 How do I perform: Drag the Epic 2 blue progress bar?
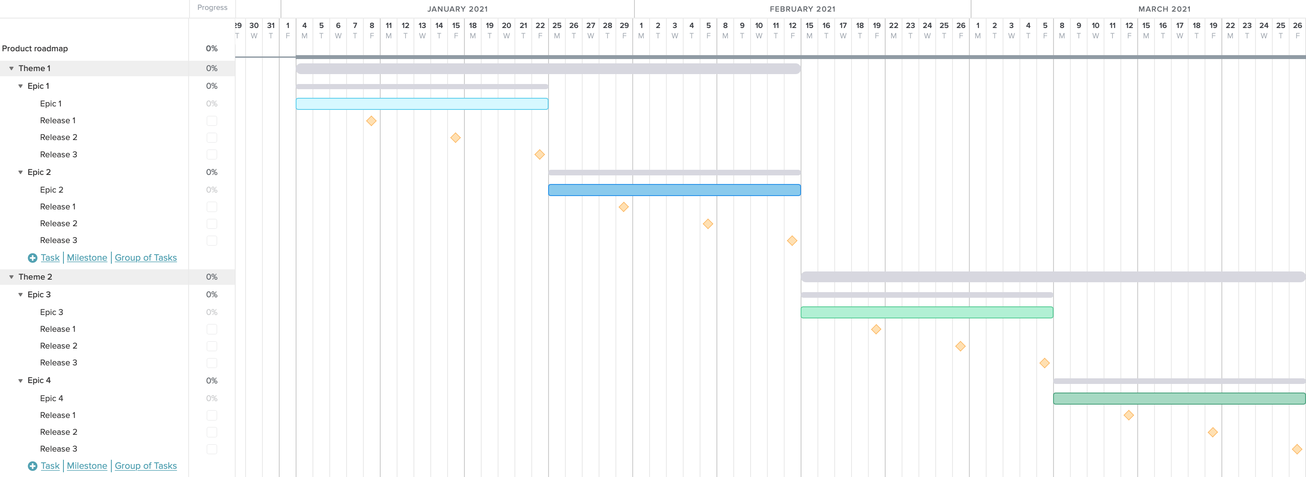[x=673, y=190]
